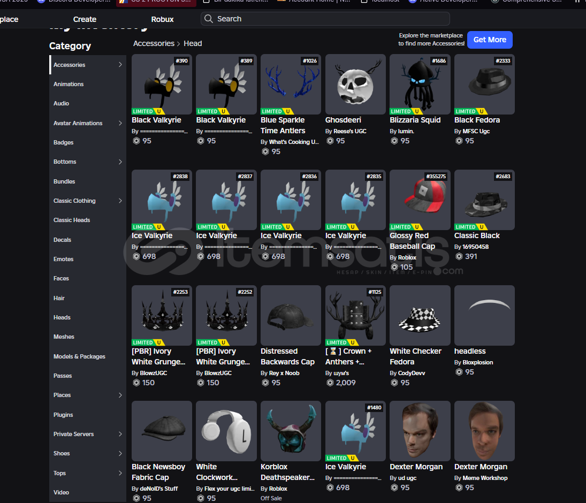Expand the Places category chevron
The image size is (586, 503).
click(x=120, y=395)
